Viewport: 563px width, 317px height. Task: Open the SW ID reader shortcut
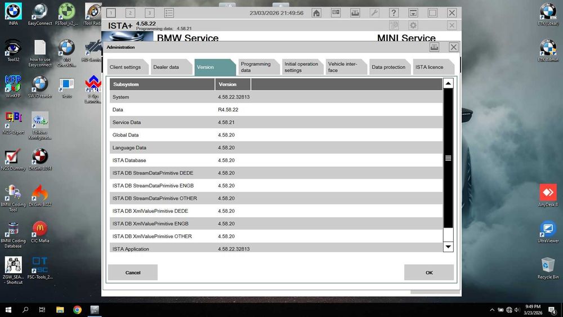click(40, 87)
